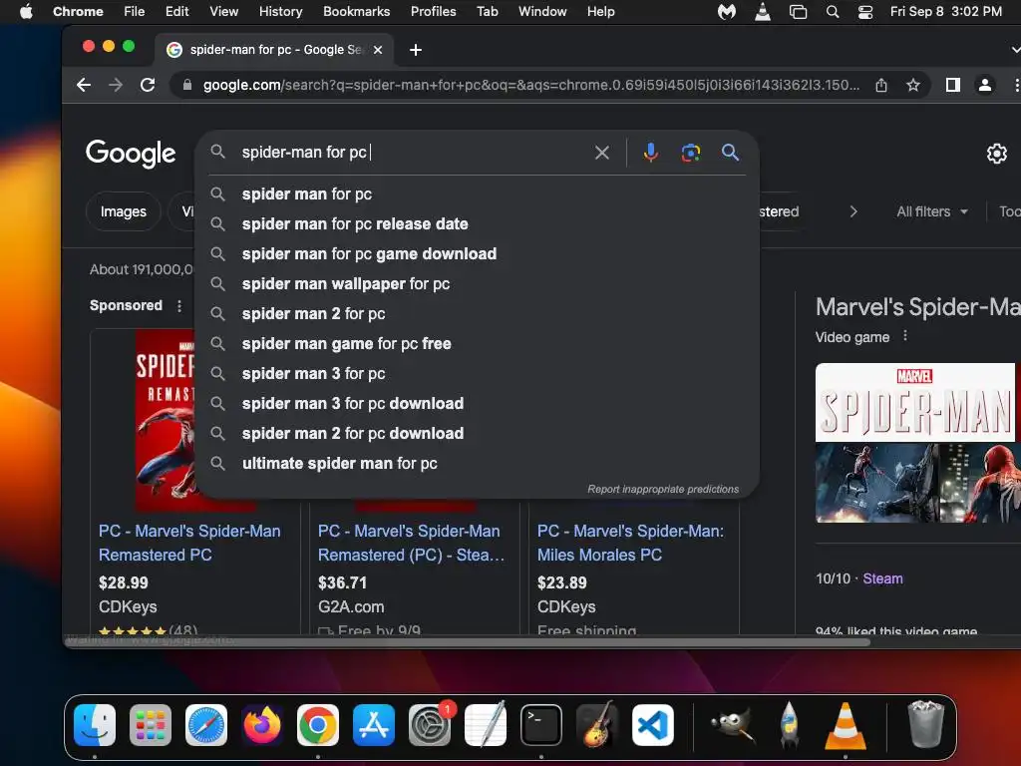This screenshot has width=1021, height=766.
Task: Toggle Chrome side panel
Action: pos(952,85)
